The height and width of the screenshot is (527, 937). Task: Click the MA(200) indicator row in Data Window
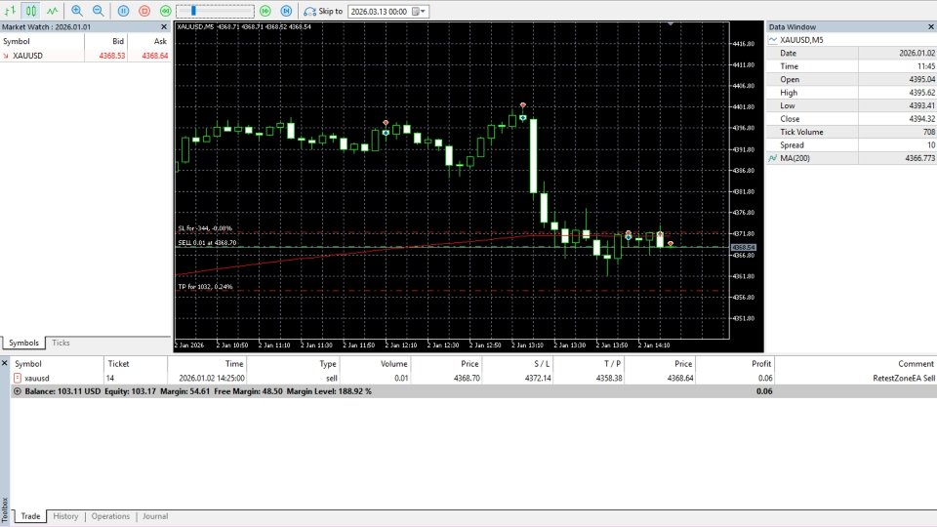tap(851, 158)
